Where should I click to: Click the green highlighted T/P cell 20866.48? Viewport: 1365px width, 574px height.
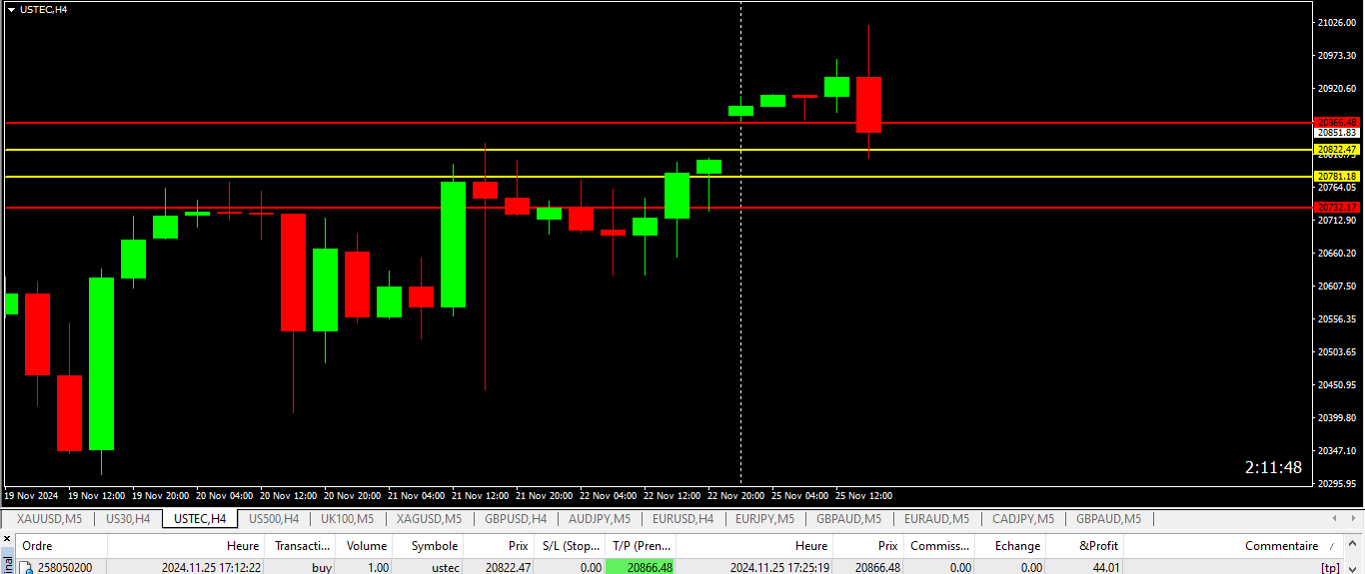(x=641, y=567)
